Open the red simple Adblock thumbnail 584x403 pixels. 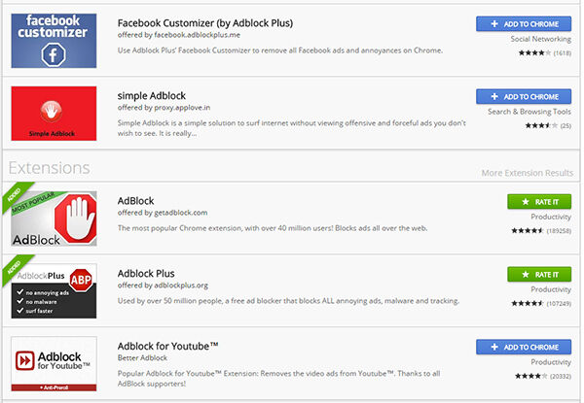point(54,114)
